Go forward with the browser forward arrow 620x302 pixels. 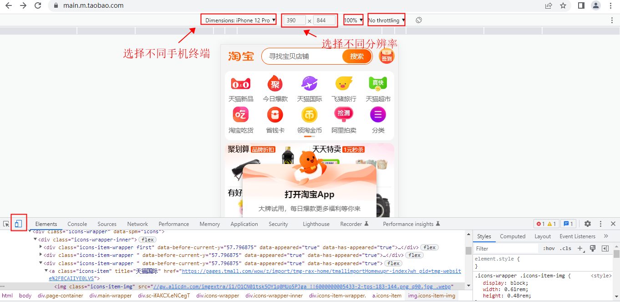tap(23, 5)
